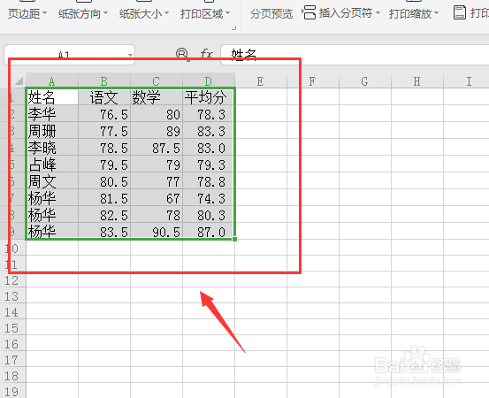Click the select-all corner triangle

(x=19, y=81)
